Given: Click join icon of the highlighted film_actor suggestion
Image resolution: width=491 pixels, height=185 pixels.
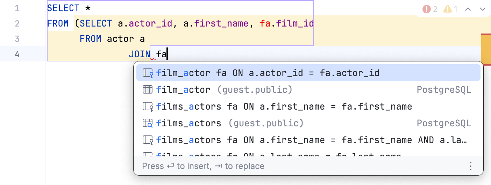Looking at the screenshot, I should [x=148, y=73].
